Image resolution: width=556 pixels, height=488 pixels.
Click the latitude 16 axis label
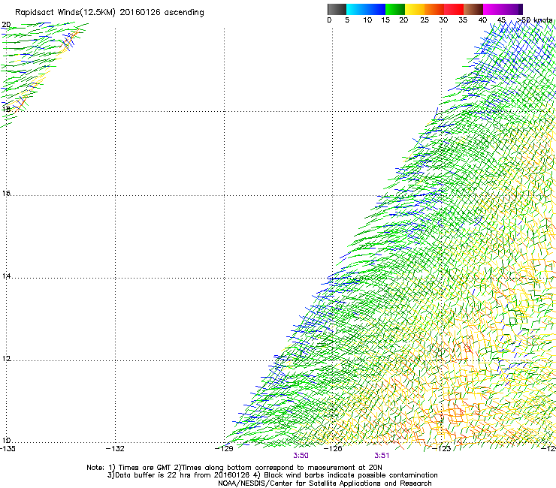tap(6, 194)
